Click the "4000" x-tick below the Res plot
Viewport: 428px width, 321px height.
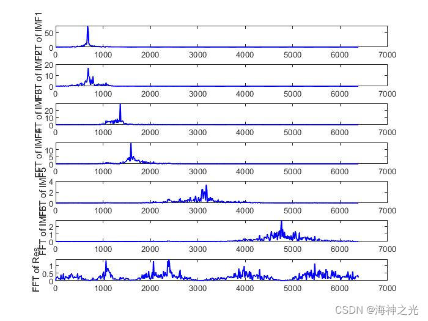[245, 288]
